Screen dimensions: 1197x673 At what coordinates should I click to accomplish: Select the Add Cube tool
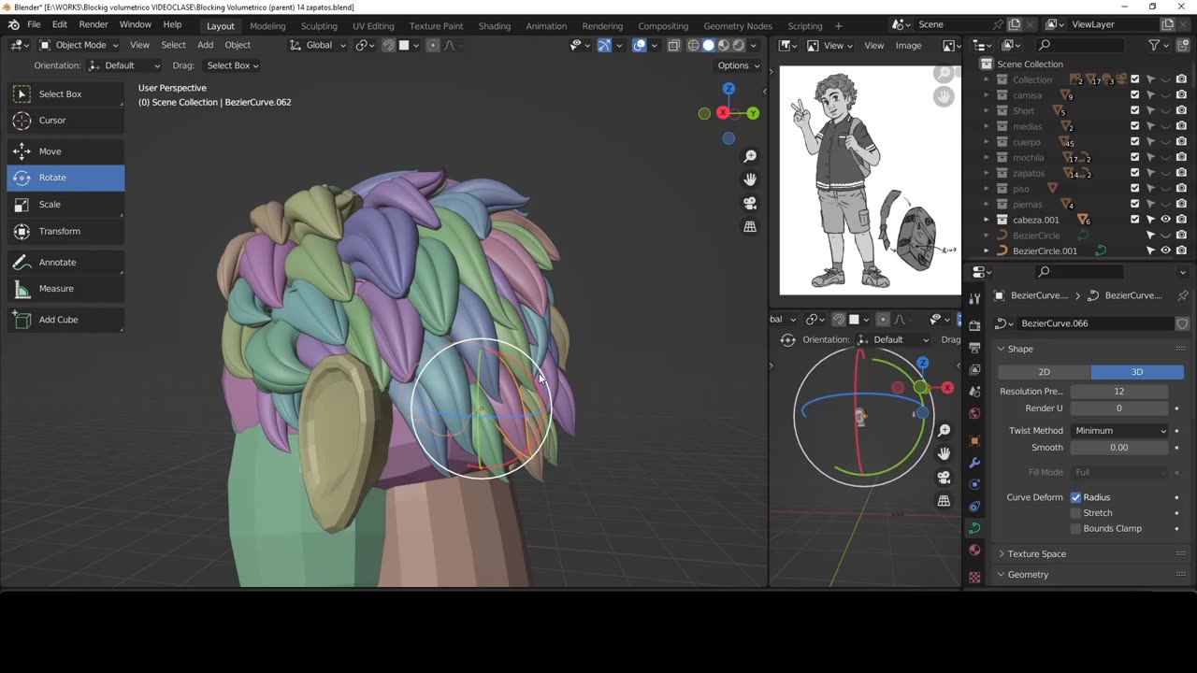65,319
